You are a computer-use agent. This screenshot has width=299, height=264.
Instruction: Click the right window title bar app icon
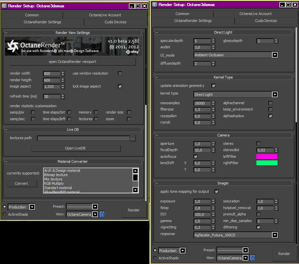click(155, 5)
